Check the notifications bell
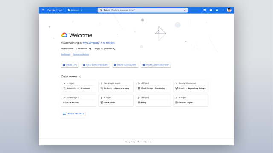Image resolution: width=273 pixels, height=153 pixels. (217, 10)
